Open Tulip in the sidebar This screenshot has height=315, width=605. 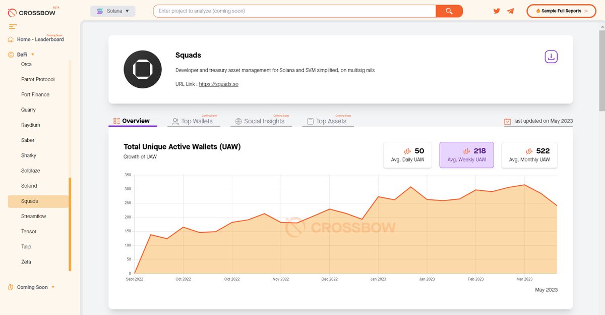pyautogui.click(x=26, y=246)
